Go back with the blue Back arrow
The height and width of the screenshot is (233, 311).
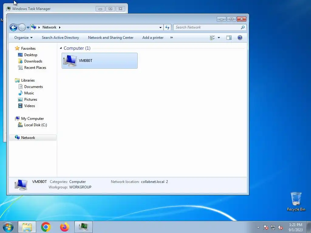pos(13,27)
